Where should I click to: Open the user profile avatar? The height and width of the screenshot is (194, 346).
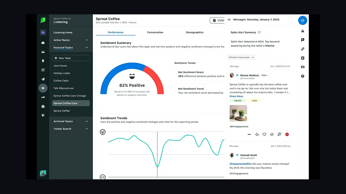coord(43,173)
